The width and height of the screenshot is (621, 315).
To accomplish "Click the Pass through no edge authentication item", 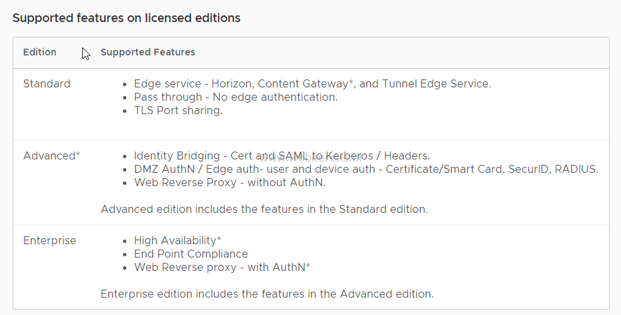I will tap(236, 97).
